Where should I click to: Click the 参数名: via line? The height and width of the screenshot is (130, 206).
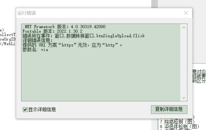[35, 50]
